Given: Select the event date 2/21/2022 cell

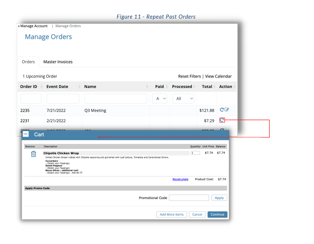Looking at the screenshot, I should point(56,121).
